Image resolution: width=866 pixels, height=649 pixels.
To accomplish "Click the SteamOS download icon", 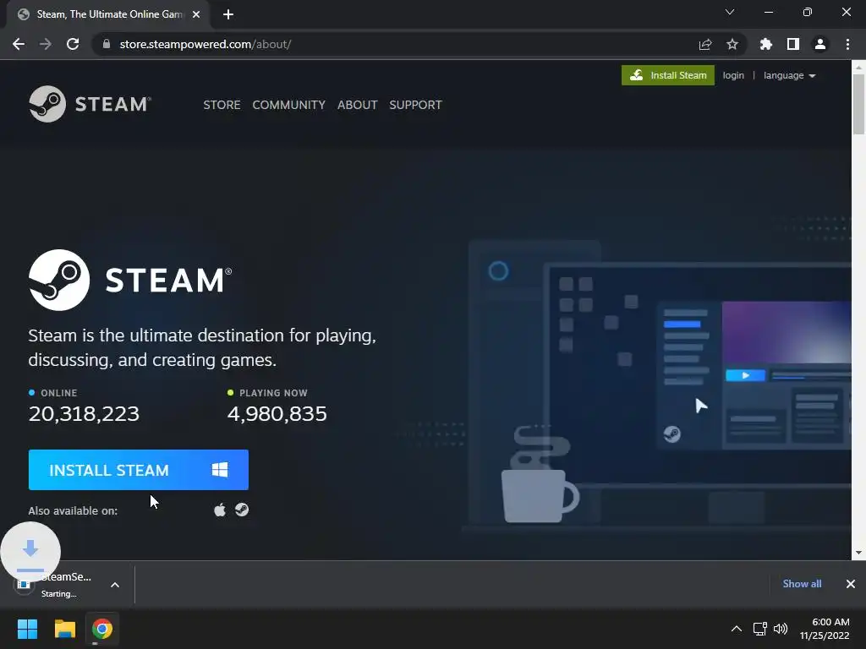I will click(242, 510).
